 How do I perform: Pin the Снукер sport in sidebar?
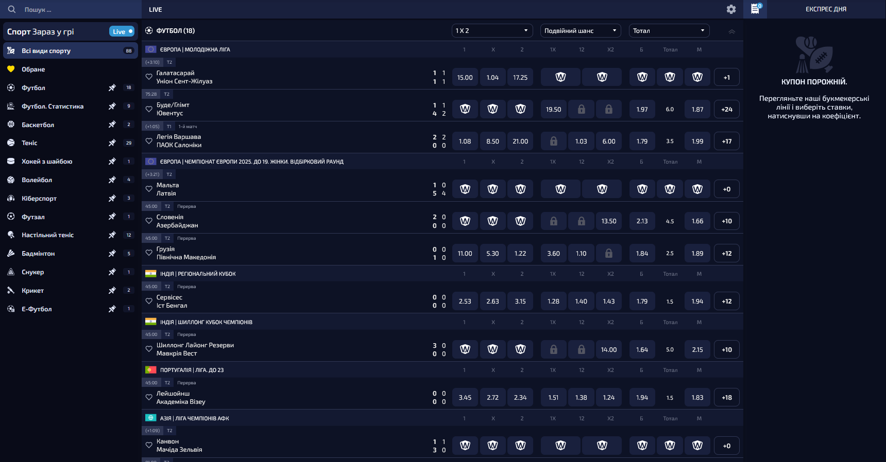pos(112,272)
